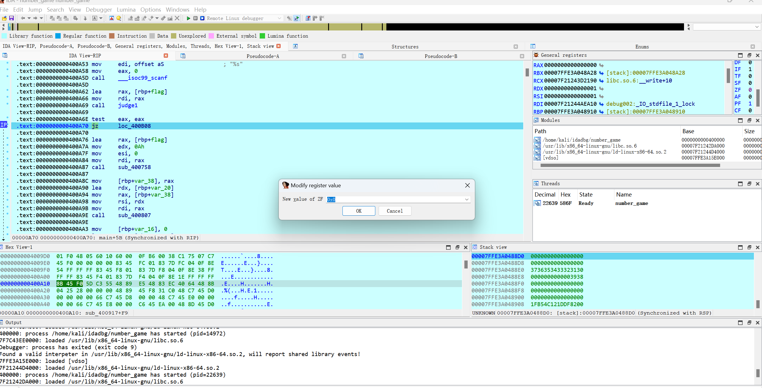The width and height of the screenshot is (762, 388).
Task: Click Cancel in Modify register dialog
Action: 395,211
